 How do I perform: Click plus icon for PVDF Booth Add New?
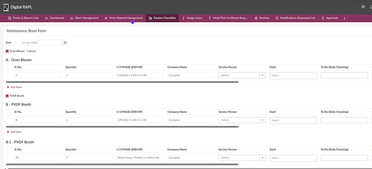(8, 132)
